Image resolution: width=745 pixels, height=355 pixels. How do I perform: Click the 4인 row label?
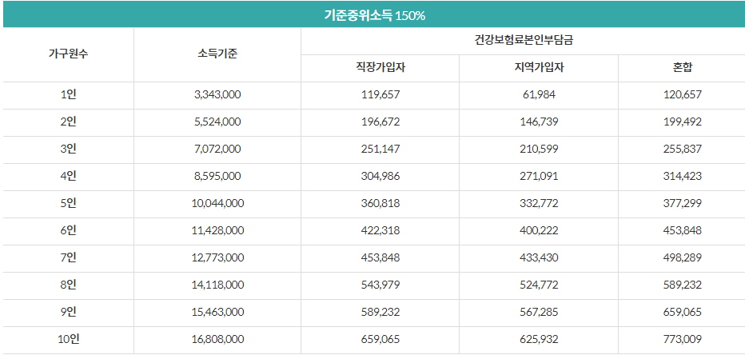click(x=69, y=176)
